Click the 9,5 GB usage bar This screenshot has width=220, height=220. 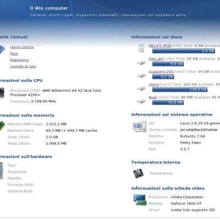pos(168,64)
